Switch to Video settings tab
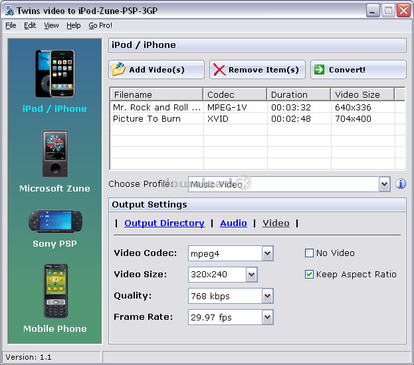Image resolution: width=414 pixels, height=365 pixels. click(x=276, y=223)
